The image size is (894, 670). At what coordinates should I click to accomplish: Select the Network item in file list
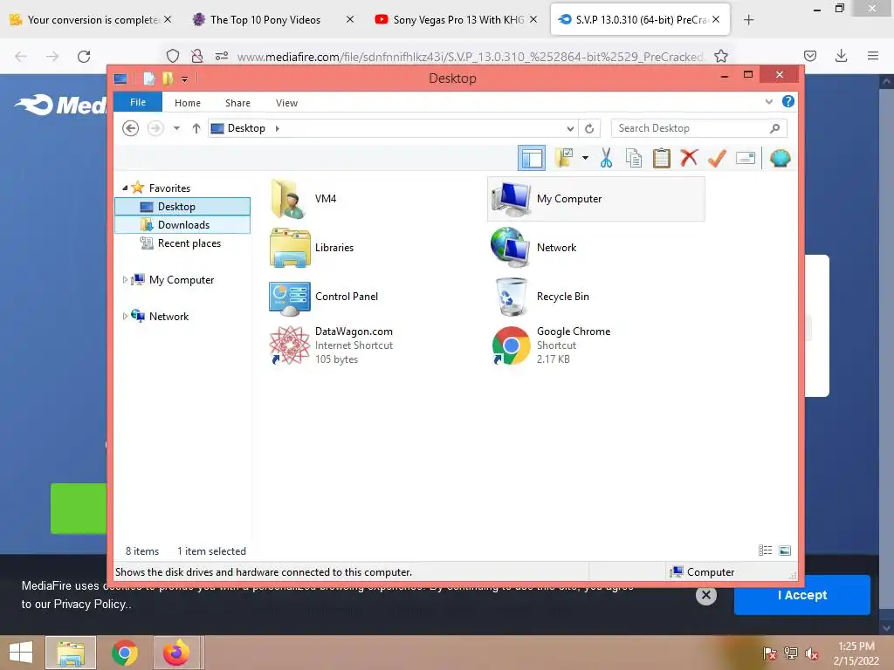(533, 248)
